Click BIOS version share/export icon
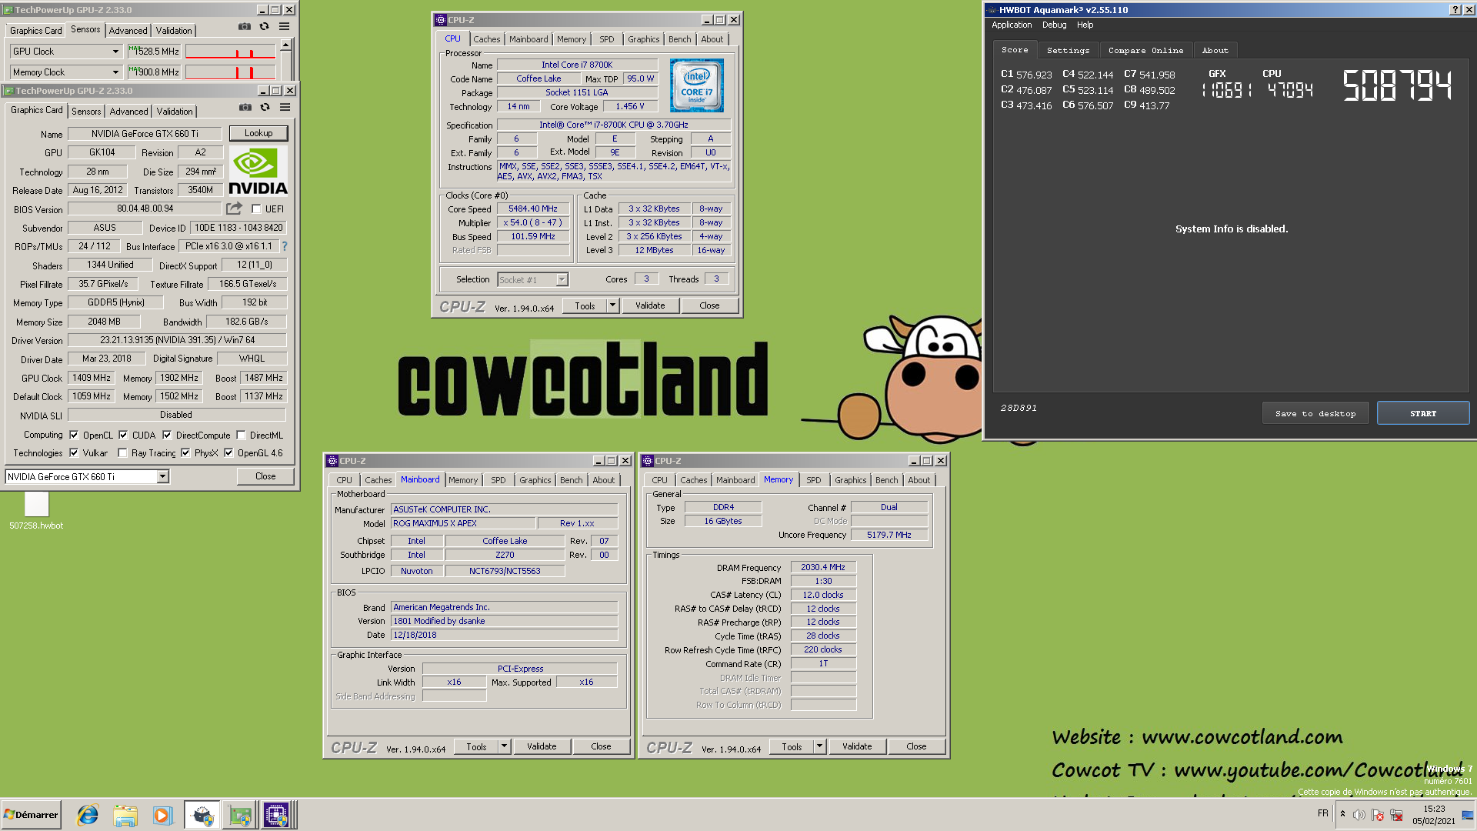Viewport: 1477px width, 831px height. [x=234, y=209]
